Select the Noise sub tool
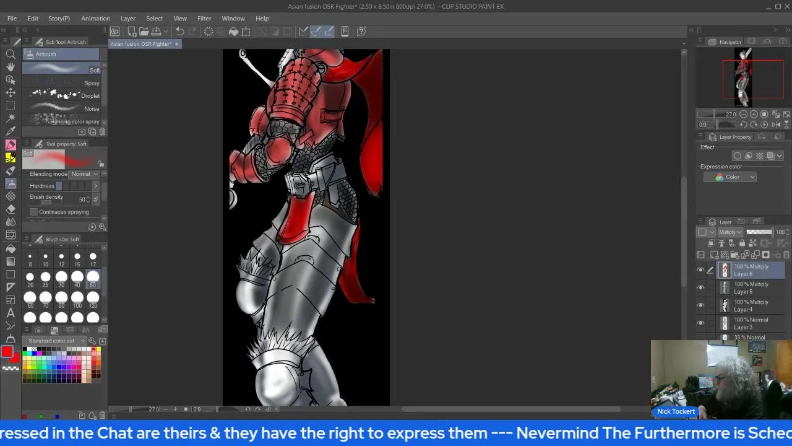 click(61, 107)
